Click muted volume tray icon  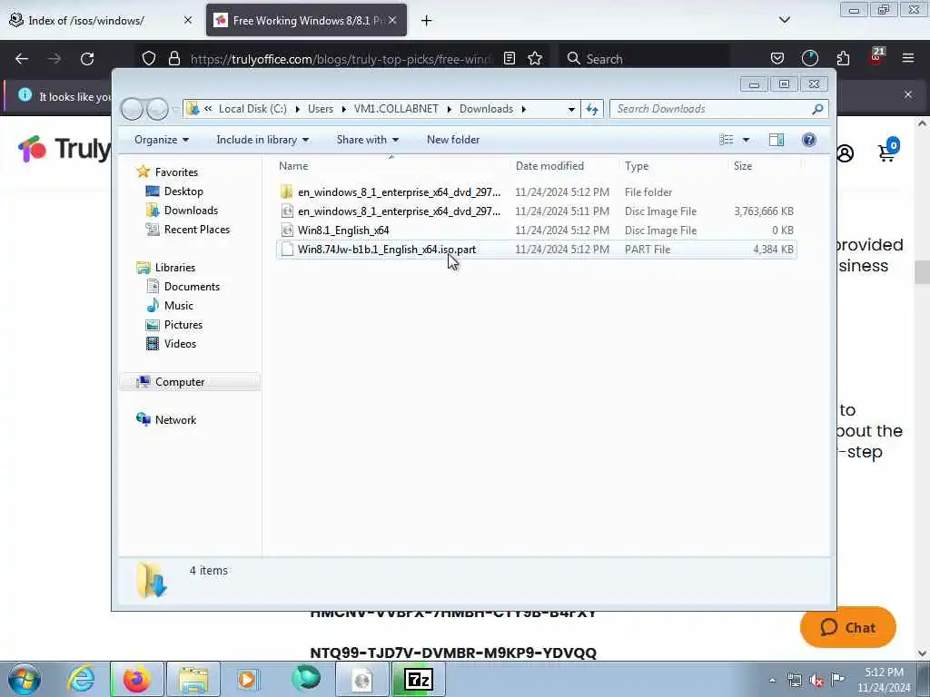coord(816,681)
